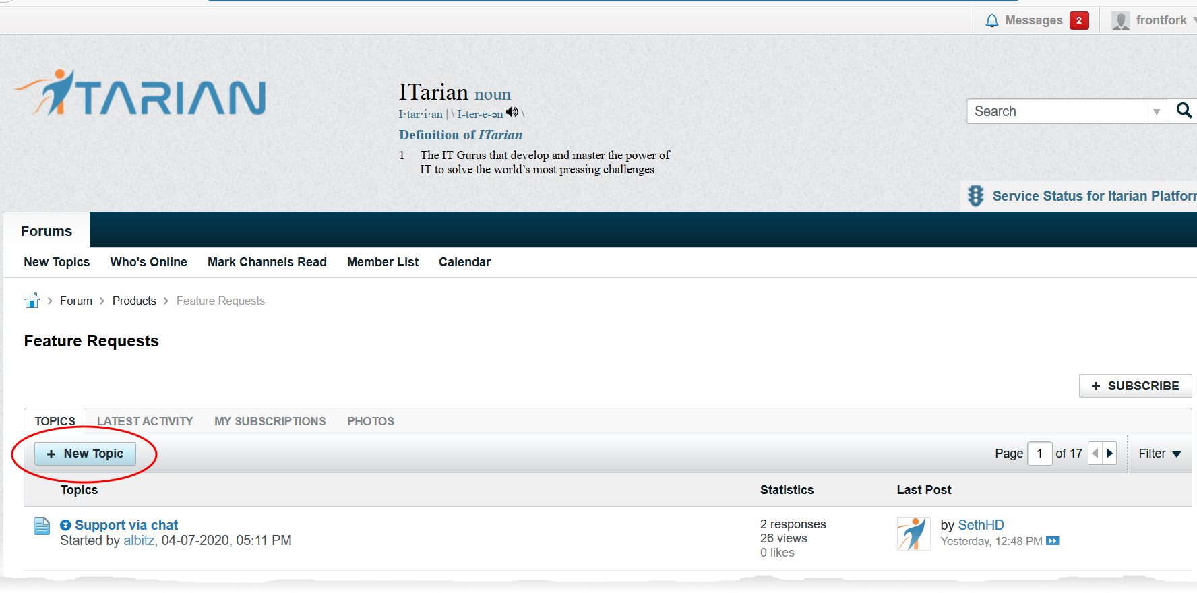Open the Feature Requests breadcrumb
This screenshot has width=1197, height=593.
220,301
